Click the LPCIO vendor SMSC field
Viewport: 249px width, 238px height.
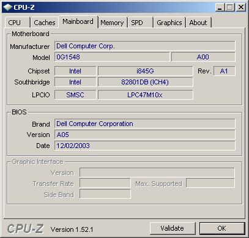[75, 95]
